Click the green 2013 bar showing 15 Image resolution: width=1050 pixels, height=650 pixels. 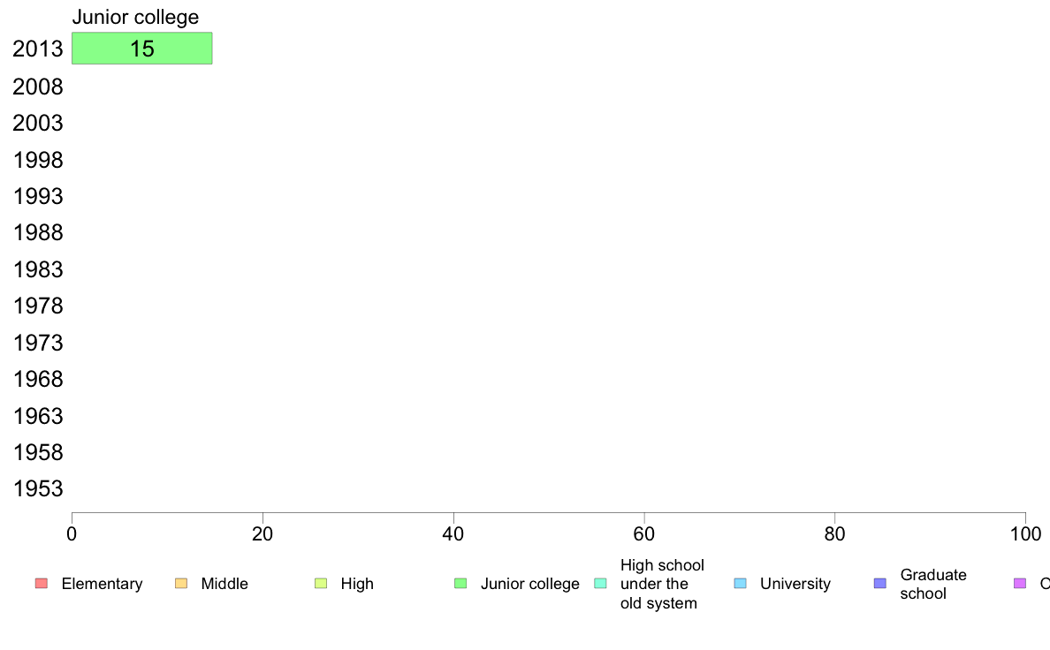(142, 49)
